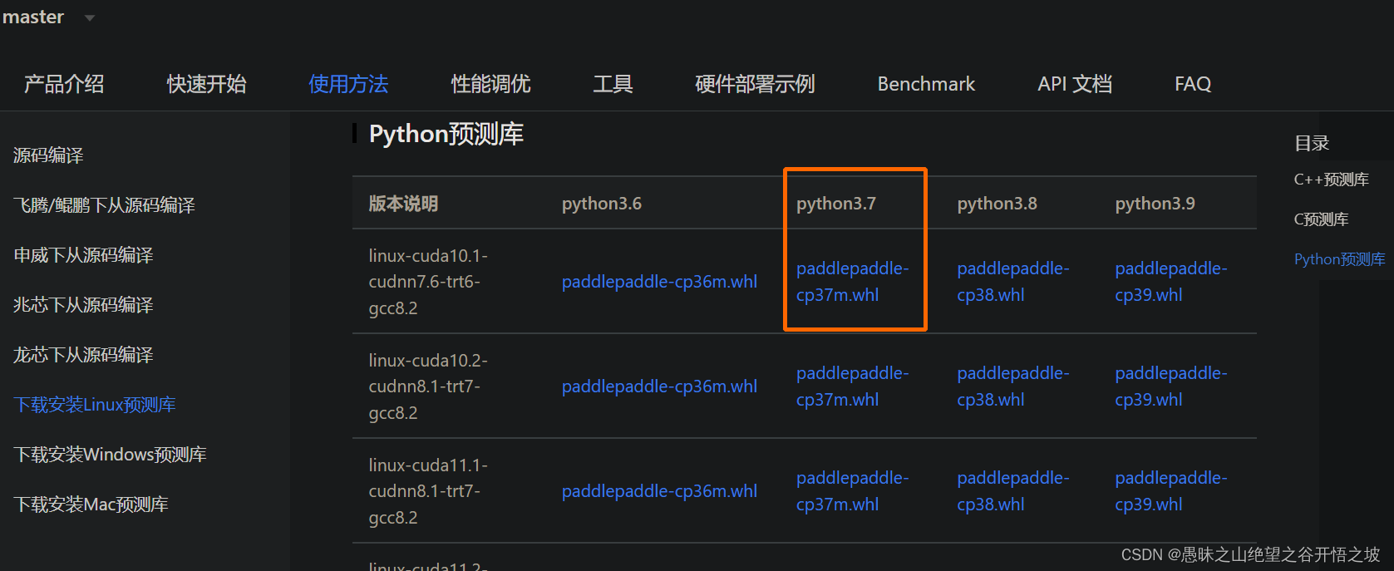The width and height of the screenshot is (1394, 571).
Task: Open the 快速开始 nav tab
Action: (x=206, y=84)
